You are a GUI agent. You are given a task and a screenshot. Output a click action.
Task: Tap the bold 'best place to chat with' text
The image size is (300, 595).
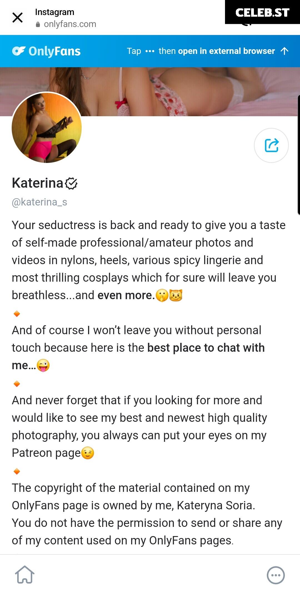pos(206,348)
